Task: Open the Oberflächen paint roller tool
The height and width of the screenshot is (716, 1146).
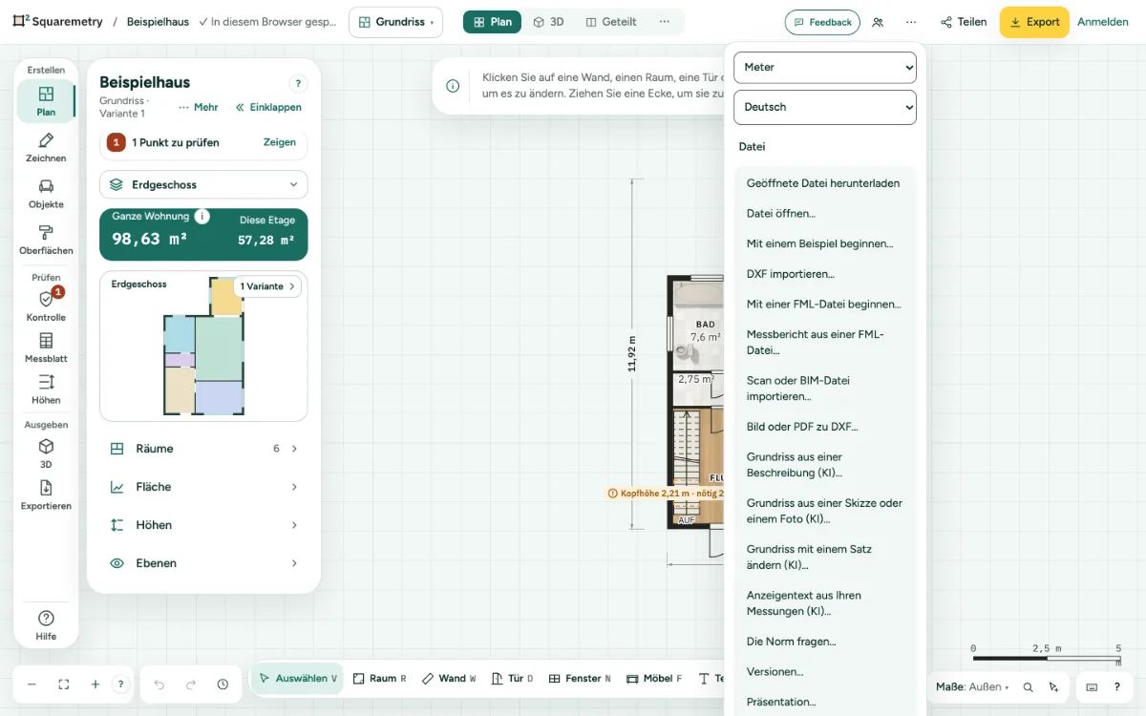Action: pos(46,240)
